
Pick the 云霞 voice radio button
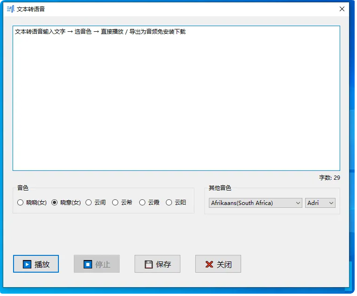click(150, 204)
